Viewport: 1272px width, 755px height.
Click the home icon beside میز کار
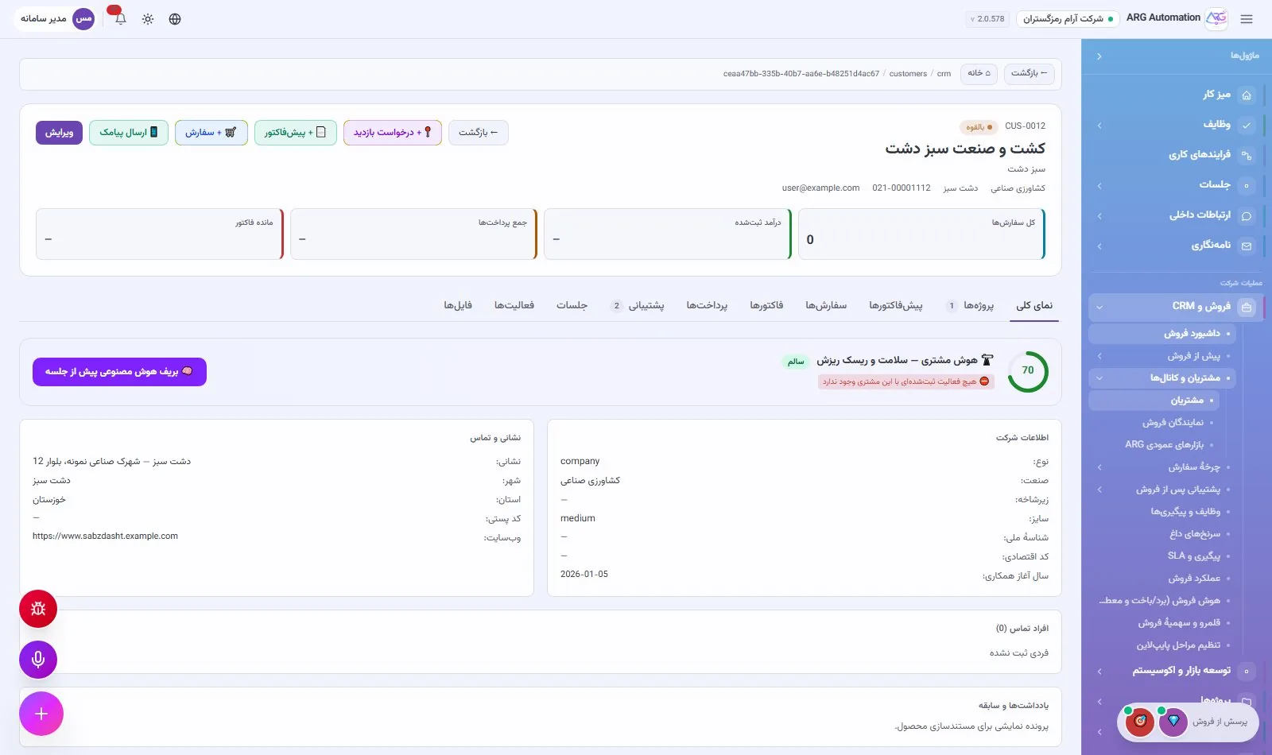point(1247,95)
